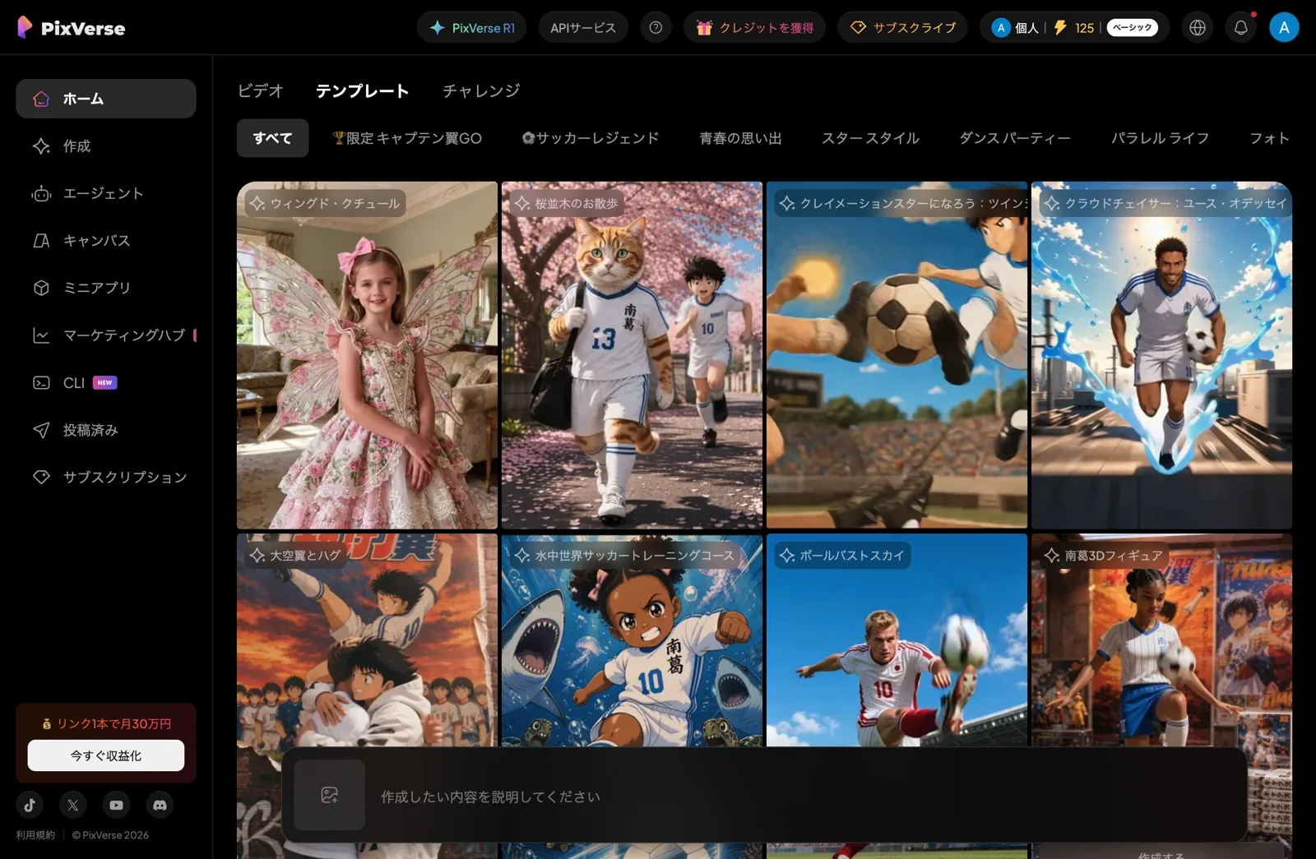Click the 今すぐ収益化 button
This screenshot has width=1316, height=859.
(x=106, y=755)
